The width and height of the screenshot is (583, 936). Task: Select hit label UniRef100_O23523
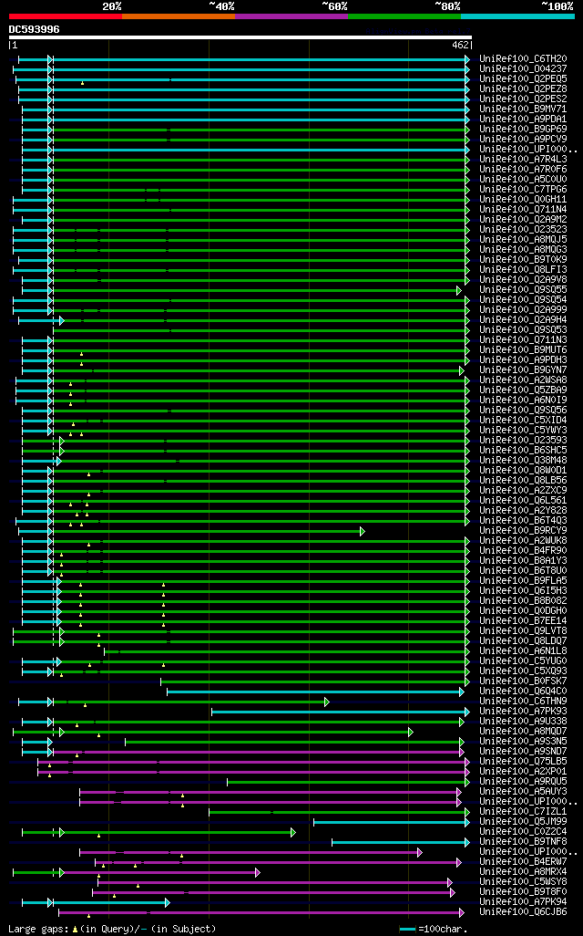524,229
